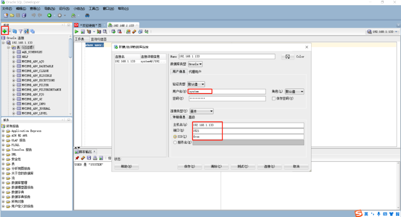This screenshot has width=401, height=217.
Task: Open the arrow beside New Connection plus
Action: pos(10,32)
